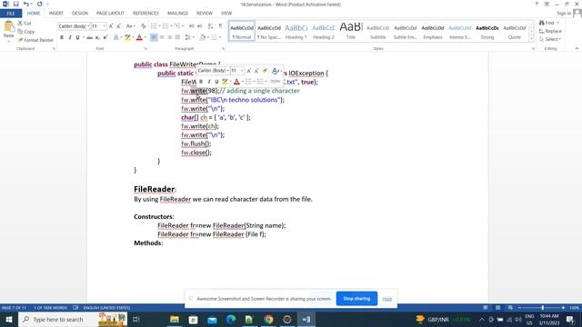The width and height of the screenshot is (582, 327).
Task: Toggle Bold in the floating mini toolbar
Action: (201, 82)
